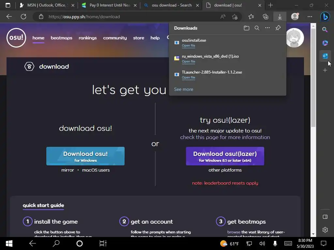Image resolution: width=334 pixels, height=250 pixels.
Task: Open other platforms link
Action: tap(225, 170)
